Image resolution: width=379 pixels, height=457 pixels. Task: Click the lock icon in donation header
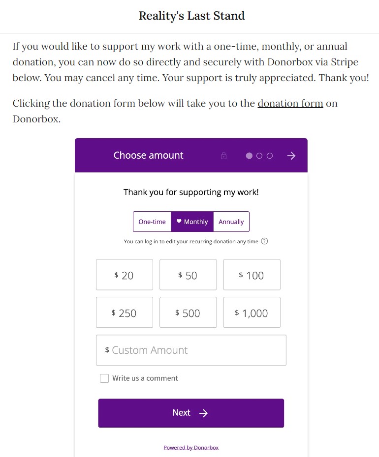coord(224,156)
